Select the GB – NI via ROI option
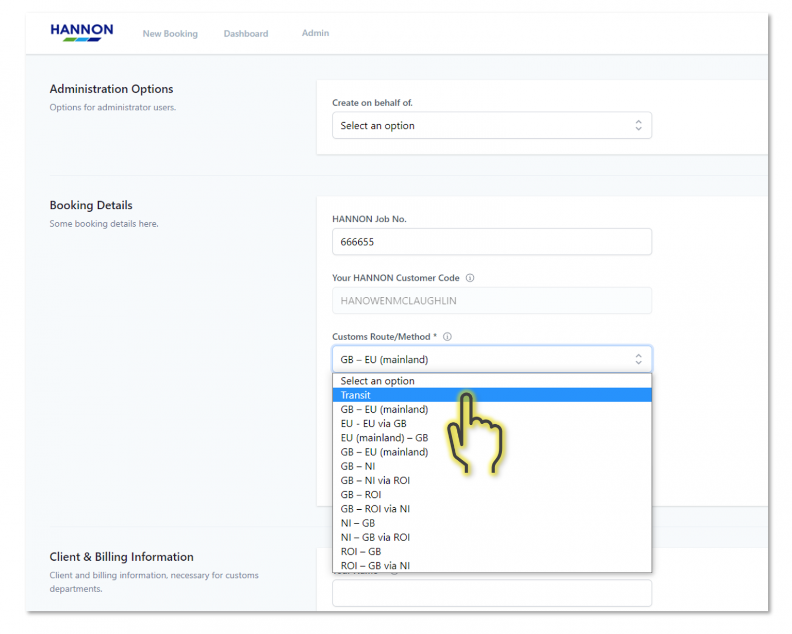The height and width of the screenshot is (634, 792). tap(375, 480)
